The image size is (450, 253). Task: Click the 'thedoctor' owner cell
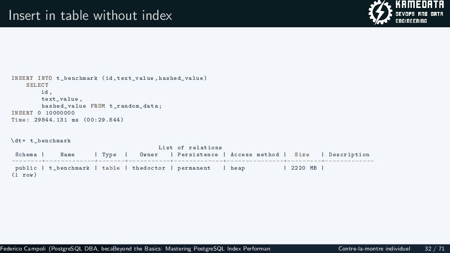pos(149,168)
